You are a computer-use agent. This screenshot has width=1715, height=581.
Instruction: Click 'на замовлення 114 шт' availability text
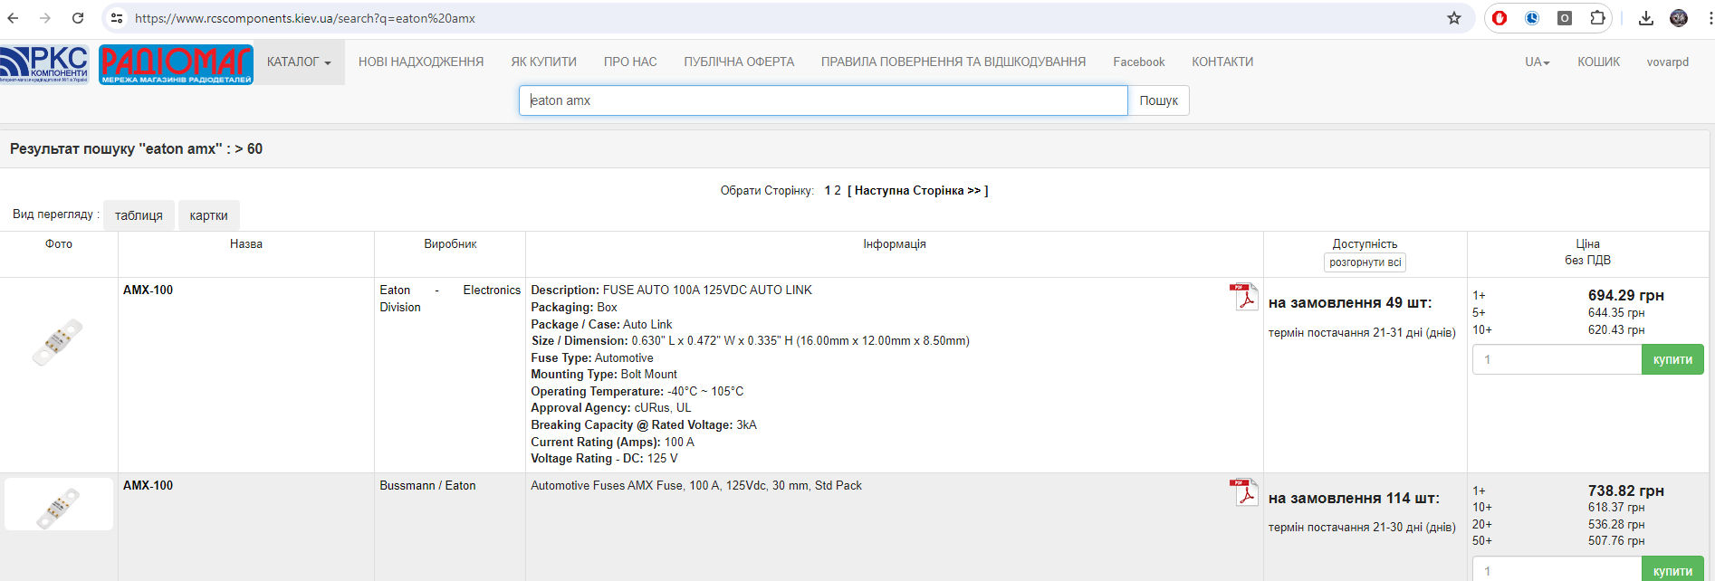[x=1354, y=499]
